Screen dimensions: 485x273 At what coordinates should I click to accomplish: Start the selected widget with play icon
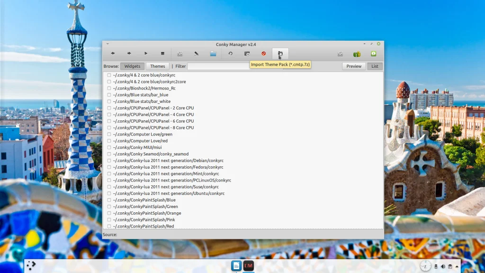[146, 54]
